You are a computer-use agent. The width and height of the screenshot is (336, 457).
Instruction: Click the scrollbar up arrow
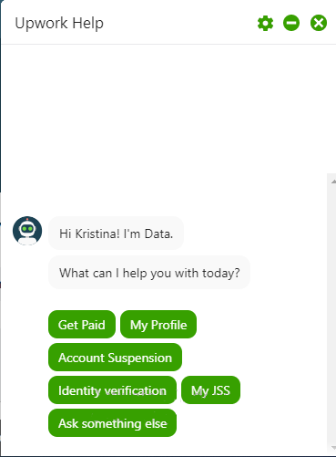click(x=333, y=182)
